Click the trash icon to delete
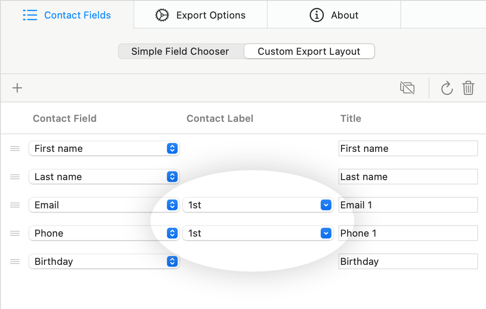The image size is (486, 309). [x=468, y=87]
